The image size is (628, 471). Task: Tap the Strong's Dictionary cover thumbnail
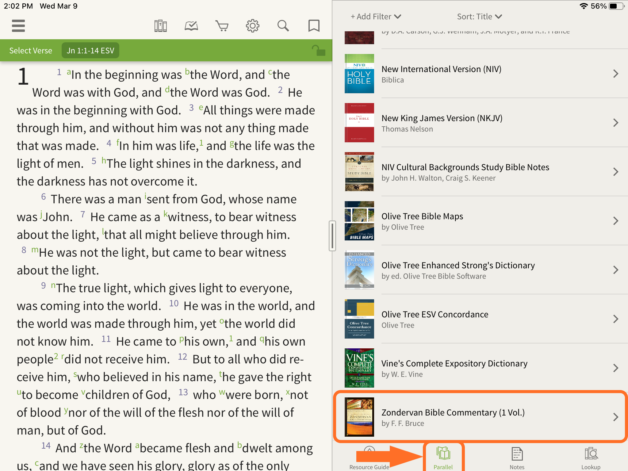pos(359,270)
